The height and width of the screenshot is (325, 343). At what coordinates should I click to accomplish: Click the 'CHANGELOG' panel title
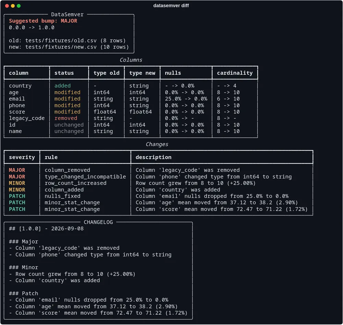pos(98,222)
